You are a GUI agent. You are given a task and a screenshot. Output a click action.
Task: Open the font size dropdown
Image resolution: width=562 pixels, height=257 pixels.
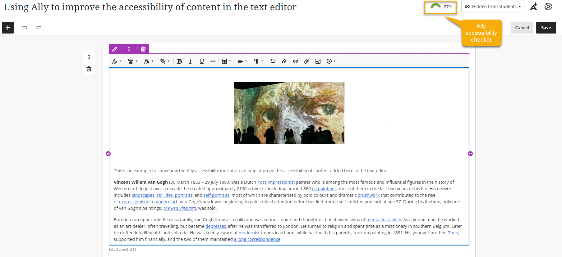click(149, 61)
